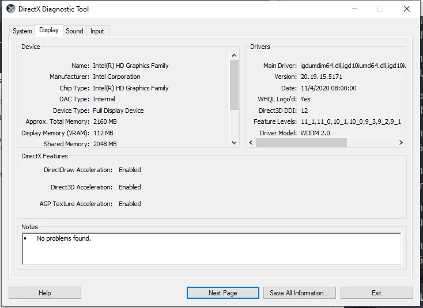Click Device panel vertical scrollbar thumb
This screenshot has width=423, height=308.
[x=234, y=85]
